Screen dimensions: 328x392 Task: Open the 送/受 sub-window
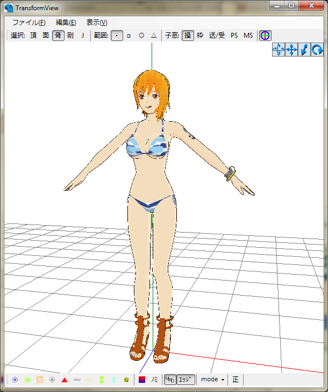tap(217, 36)
